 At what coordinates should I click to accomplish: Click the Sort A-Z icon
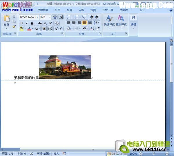tap(92, 28)
